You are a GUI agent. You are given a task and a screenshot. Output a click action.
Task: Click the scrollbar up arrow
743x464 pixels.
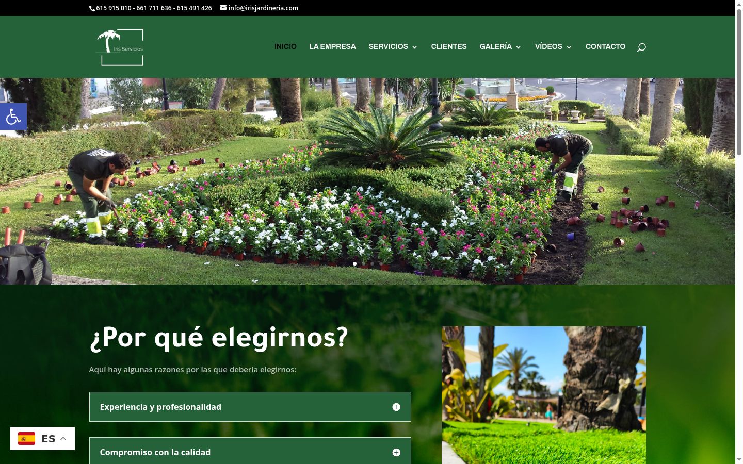(739, 4)
